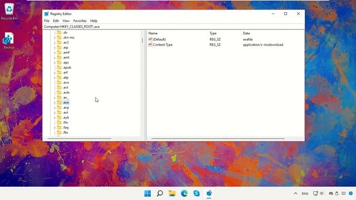Click the key tree vertical scrollbar thumb

[x=142, y=41]
